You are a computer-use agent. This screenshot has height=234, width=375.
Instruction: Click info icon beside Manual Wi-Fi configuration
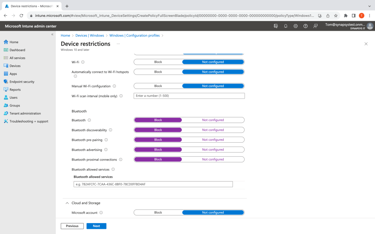[114, 86]
